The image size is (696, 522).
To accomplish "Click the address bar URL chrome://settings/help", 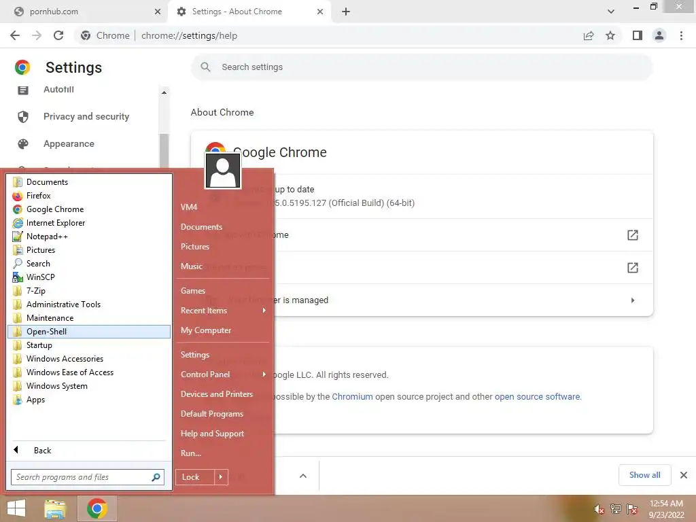I will pos(189,35).
